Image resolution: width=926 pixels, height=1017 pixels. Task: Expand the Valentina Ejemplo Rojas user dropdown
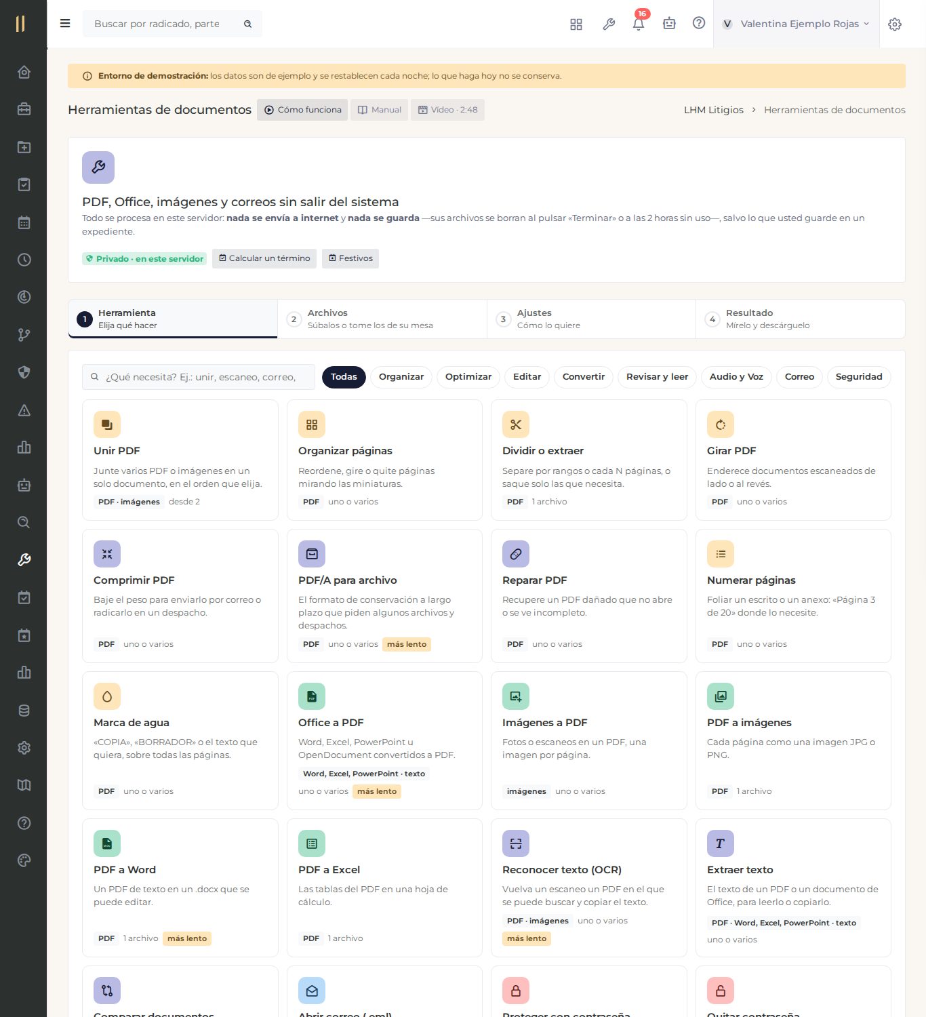coord(796,24)
